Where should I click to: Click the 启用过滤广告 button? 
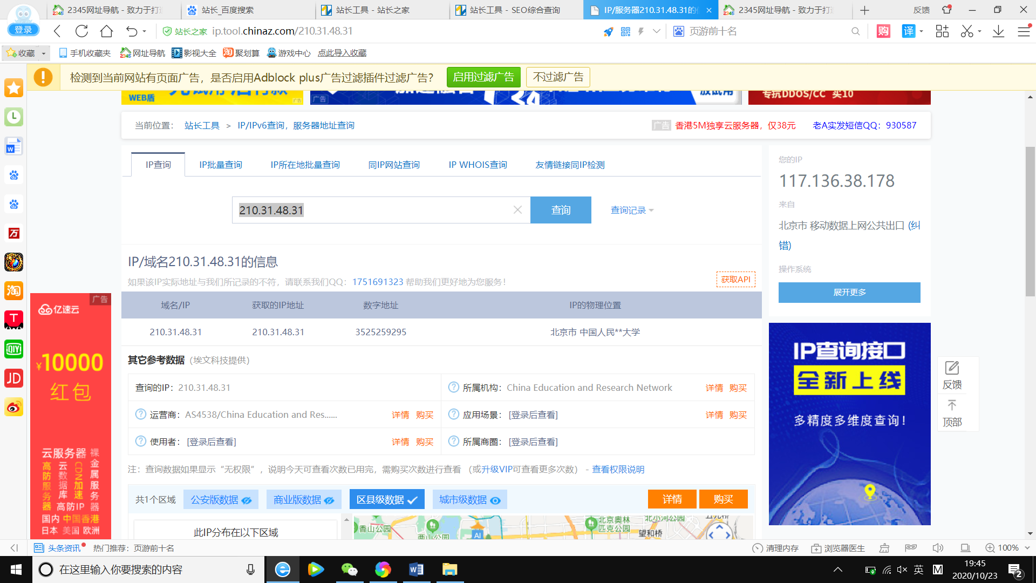(483, 77)
